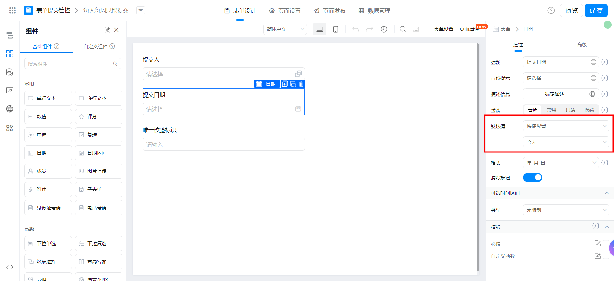Open the version history clock icon
The height and width of the screenshot is (281, 614).
coord(384,29)
